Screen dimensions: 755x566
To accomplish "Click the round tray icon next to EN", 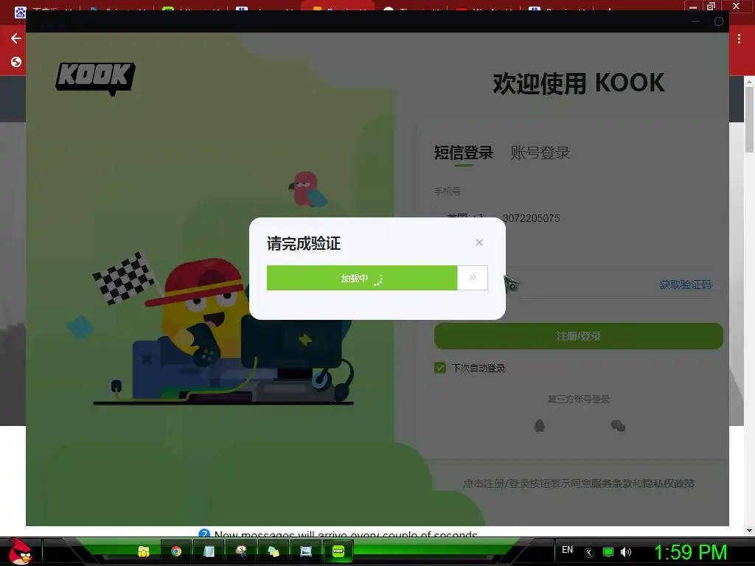I will pyautogui.click(x=589, y=553).
